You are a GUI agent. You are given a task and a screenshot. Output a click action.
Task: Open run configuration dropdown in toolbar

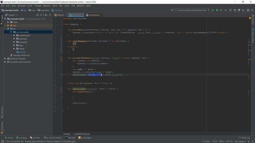point(192,10)
